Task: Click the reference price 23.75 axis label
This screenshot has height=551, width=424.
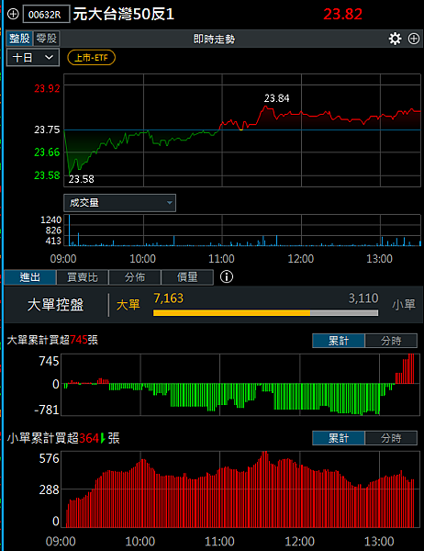Action: (47, 129)
